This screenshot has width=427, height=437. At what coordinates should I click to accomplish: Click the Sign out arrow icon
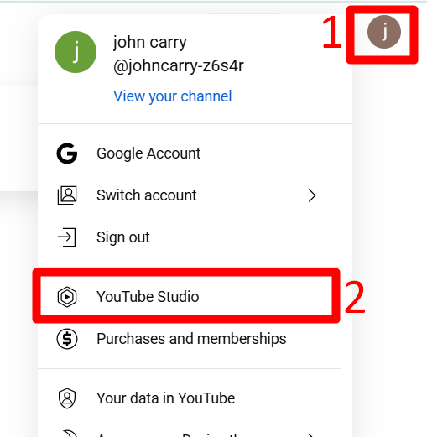[66, 237]
